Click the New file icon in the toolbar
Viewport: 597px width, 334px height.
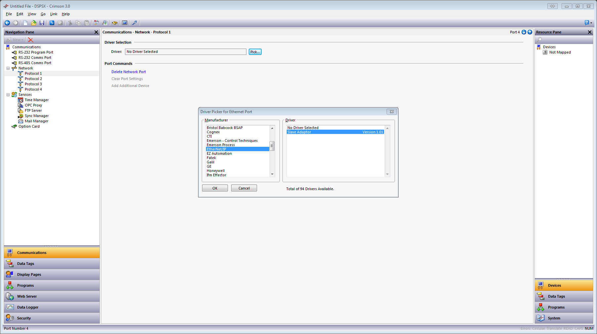[x=25, y=23]
